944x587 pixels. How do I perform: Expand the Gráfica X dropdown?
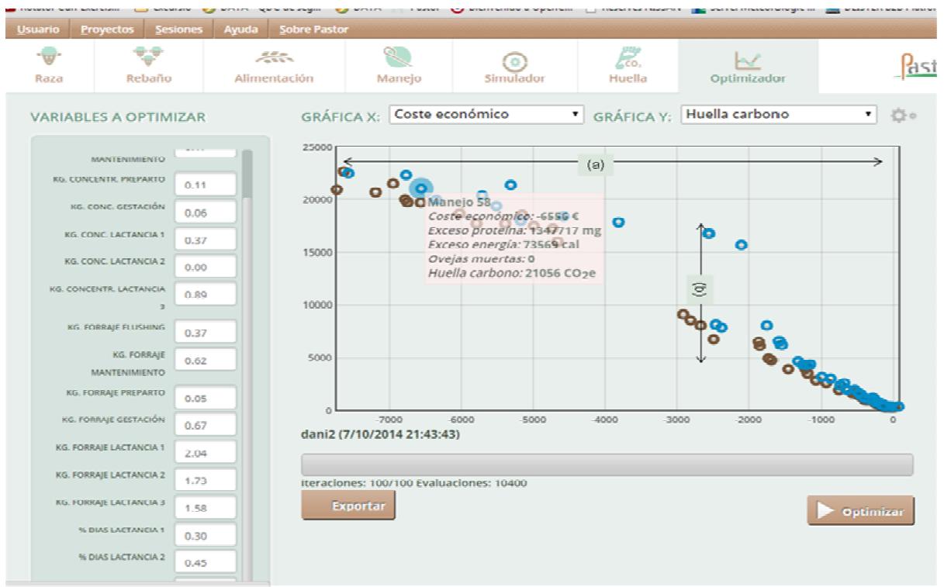[x=487, y=115]
